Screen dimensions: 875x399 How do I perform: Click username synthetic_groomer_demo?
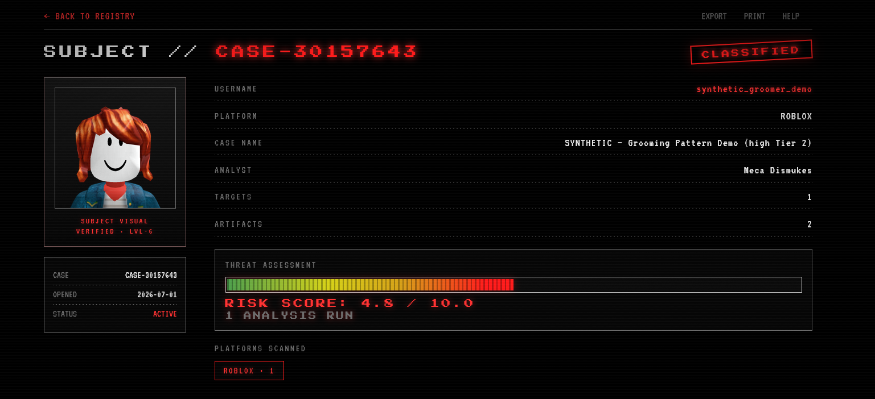(x=754, y=89)
